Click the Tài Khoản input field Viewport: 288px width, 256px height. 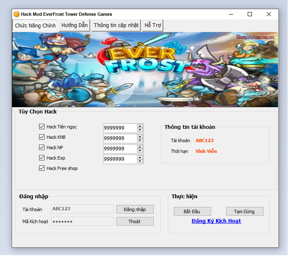(82, 209)
